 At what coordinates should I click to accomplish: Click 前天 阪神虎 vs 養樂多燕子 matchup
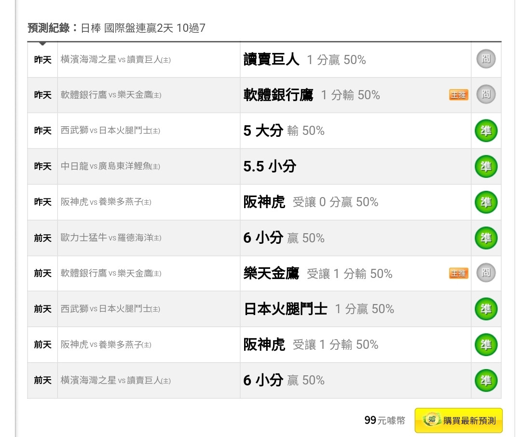[106, 344]
